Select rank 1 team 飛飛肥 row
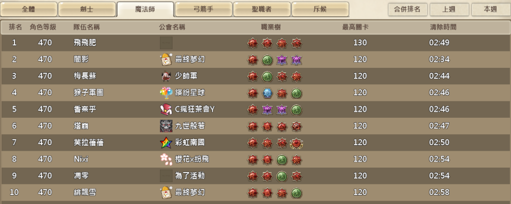511x204 pixels. (255, 42)
